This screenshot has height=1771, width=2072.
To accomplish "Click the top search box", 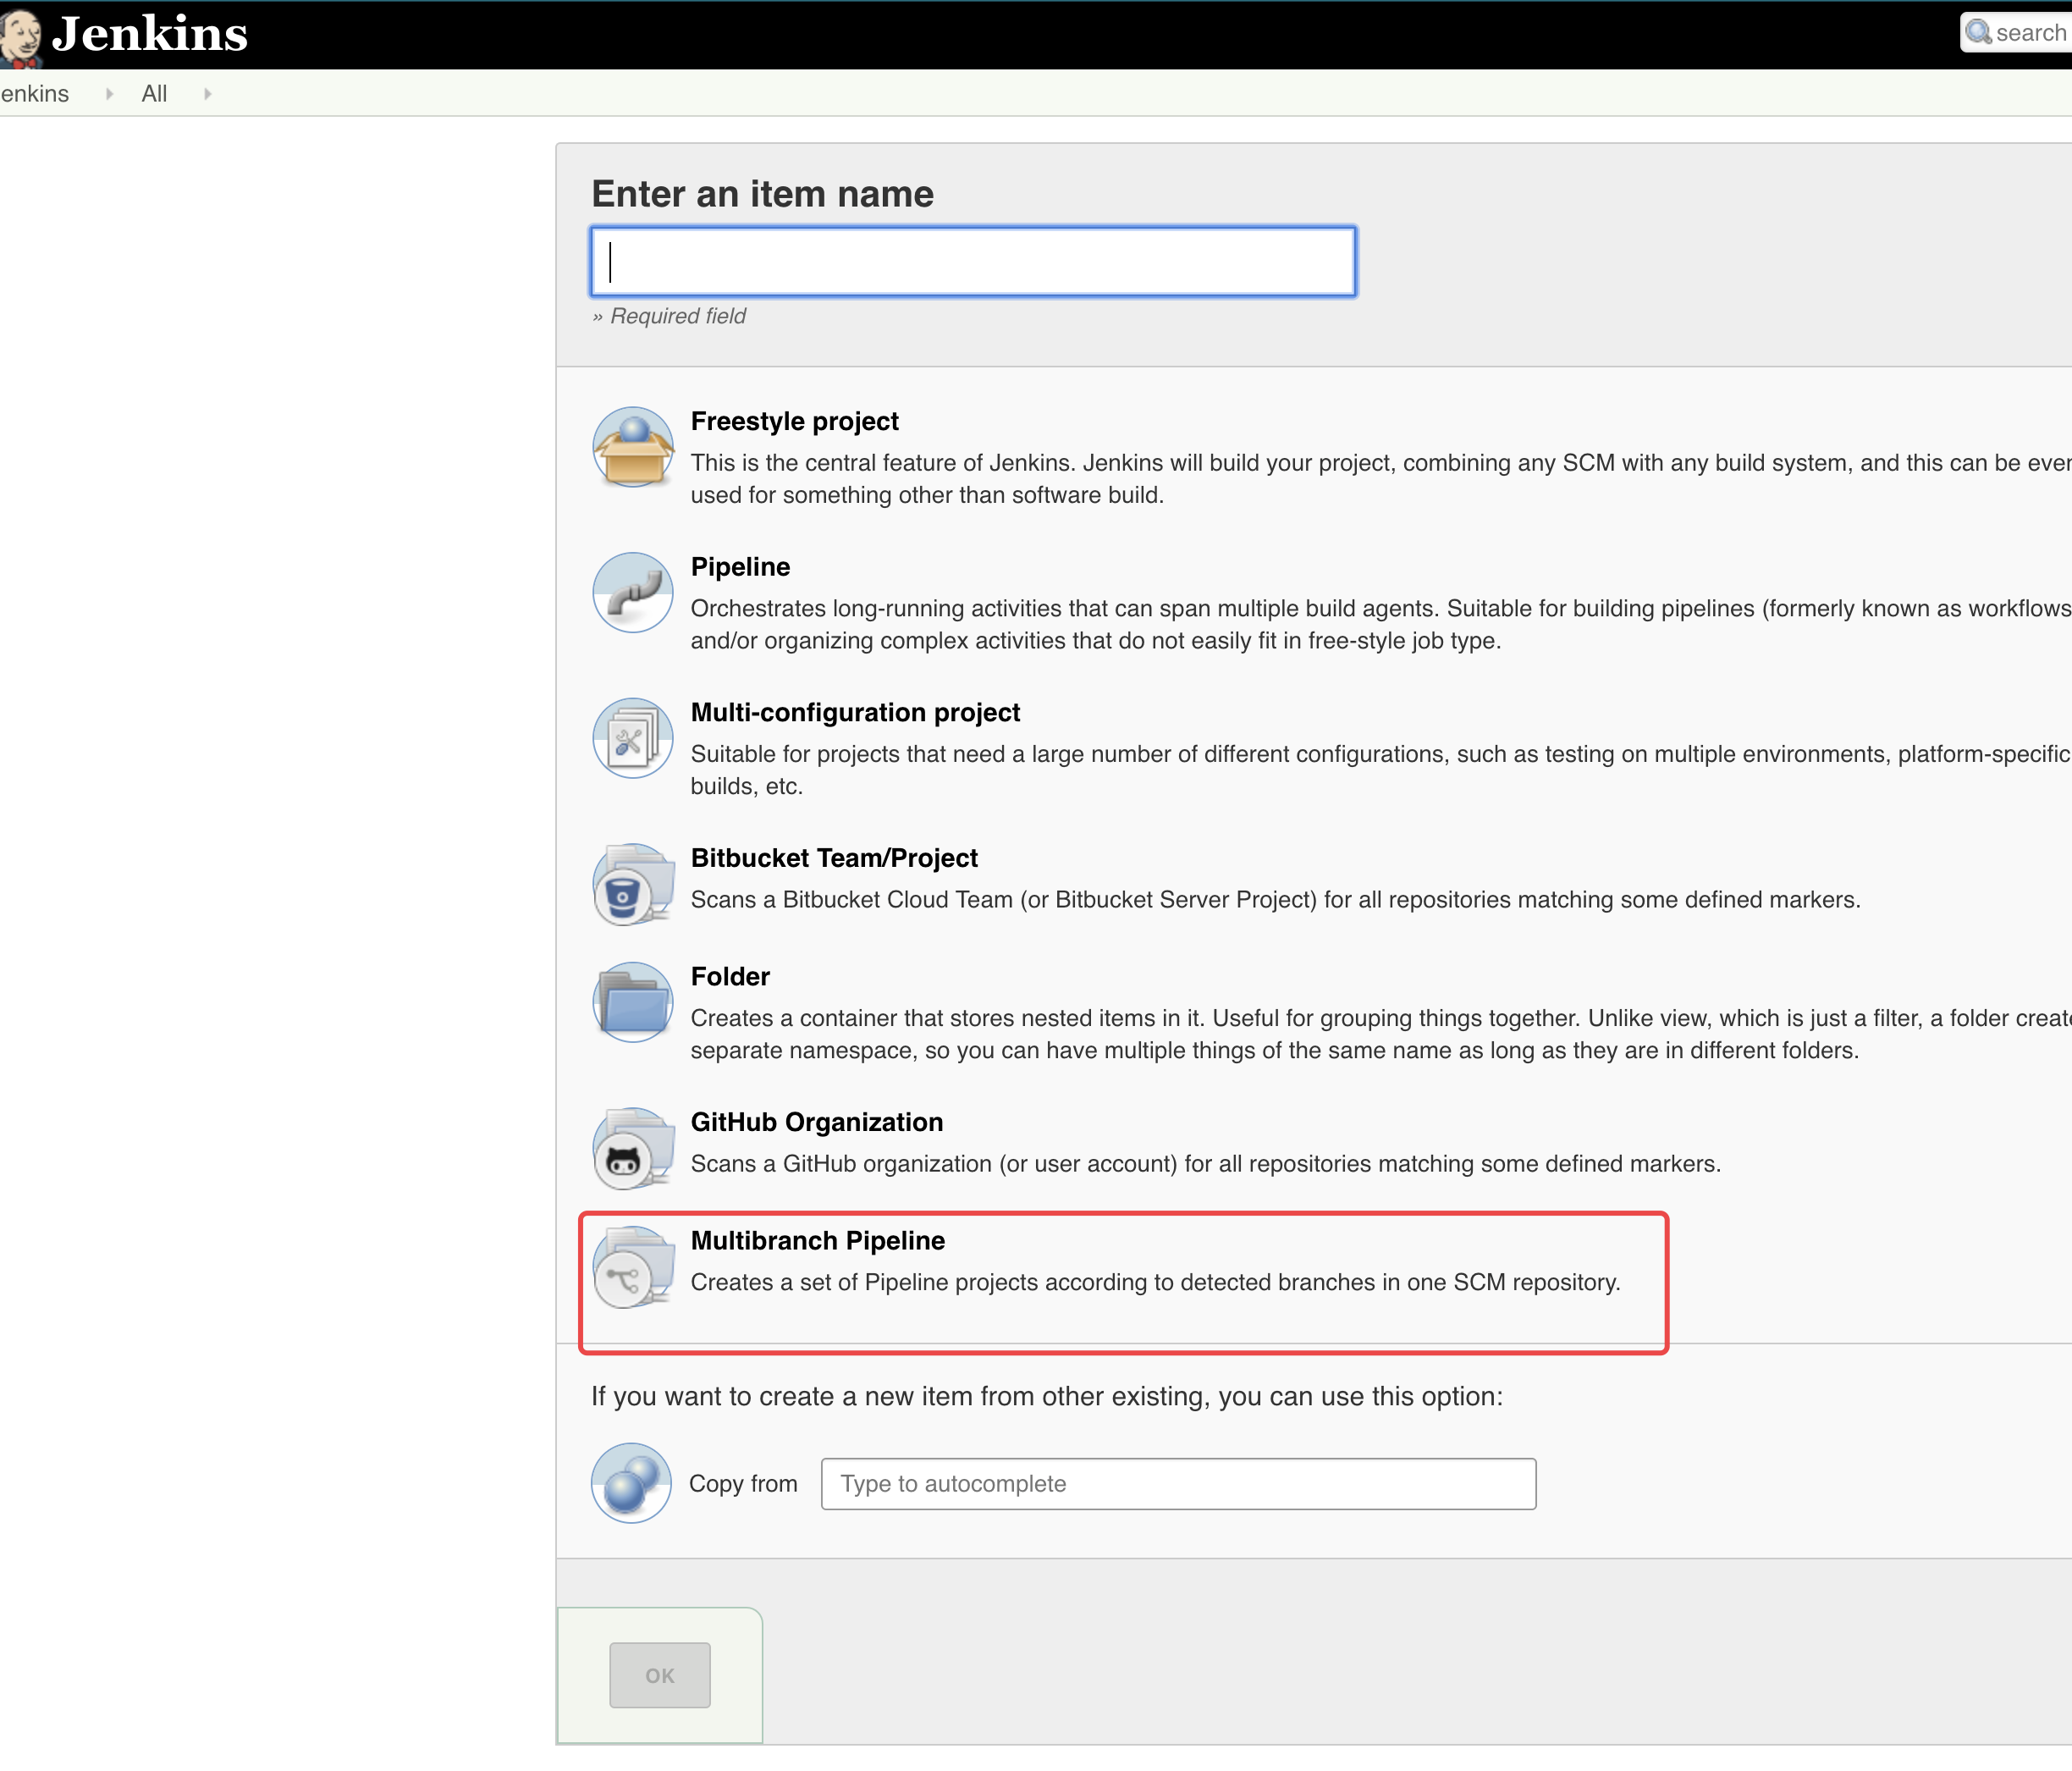I will click(x=2030, y=33).
